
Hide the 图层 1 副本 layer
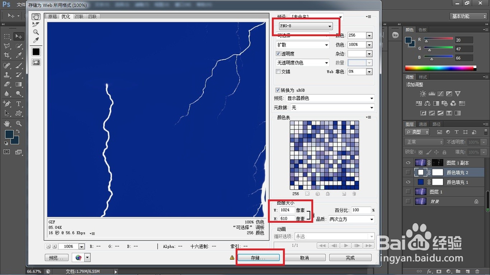click(x=408, y=162)
